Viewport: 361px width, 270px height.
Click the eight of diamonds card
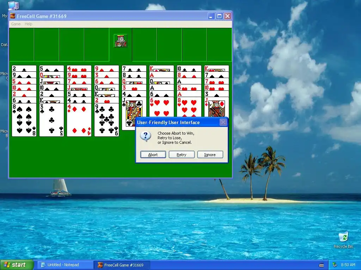[189, 75]
